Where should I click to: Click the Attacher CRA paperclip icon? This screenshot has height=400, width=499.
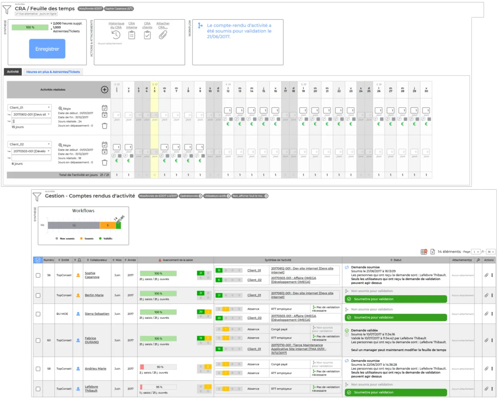point(163,35)
